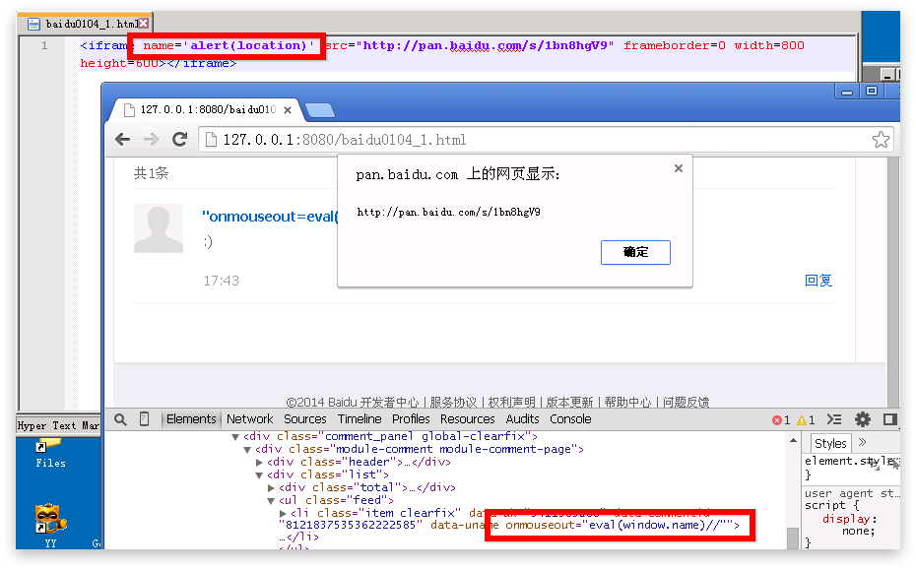
Task: Switch to the Network tab in DevTools
Action: pos(249,419)
